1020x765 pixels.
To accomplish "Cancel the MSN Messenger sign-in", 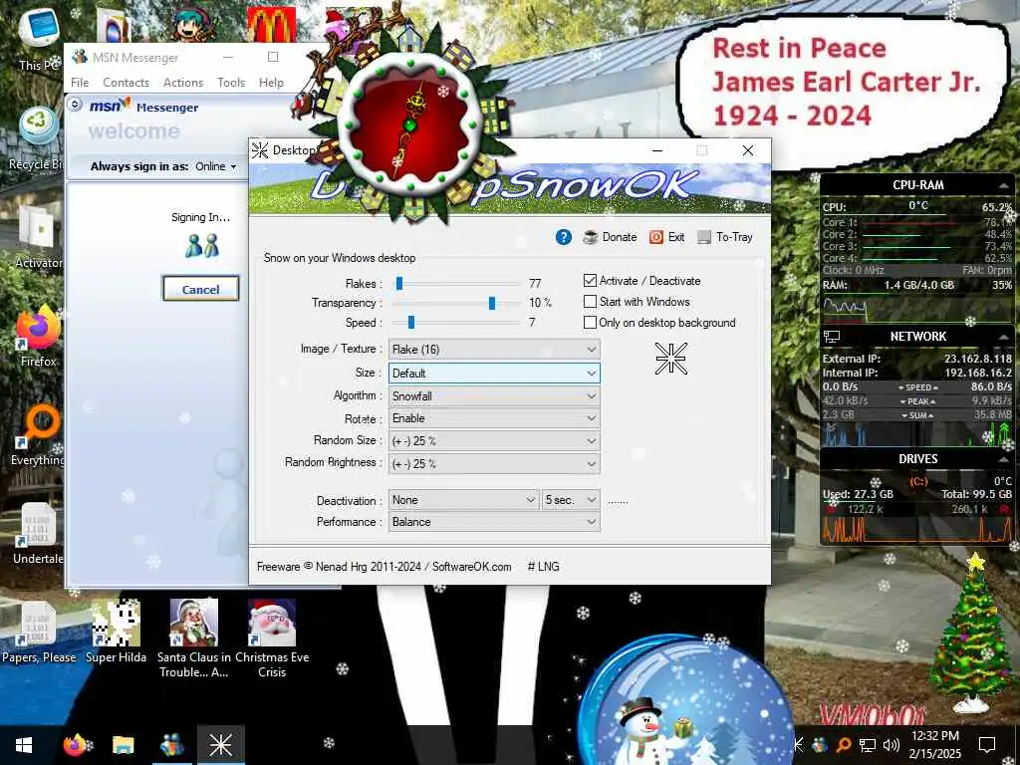I will (200, 289).
